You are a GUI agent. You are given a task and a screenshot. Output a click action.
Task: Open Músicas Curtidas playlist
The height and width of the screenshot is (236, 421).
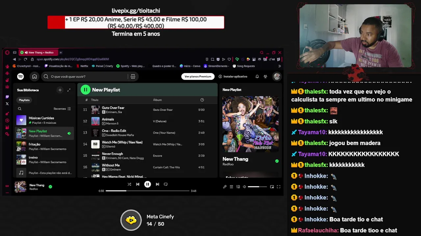pos(44,120)
